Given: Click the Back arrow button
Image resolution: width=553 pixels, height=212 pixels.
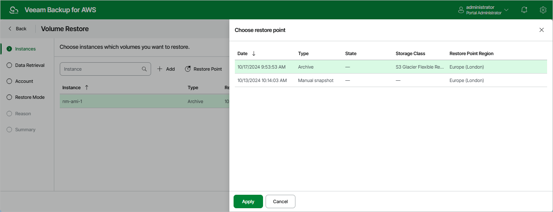Looking at the screenshot, I should coord(18,29).
